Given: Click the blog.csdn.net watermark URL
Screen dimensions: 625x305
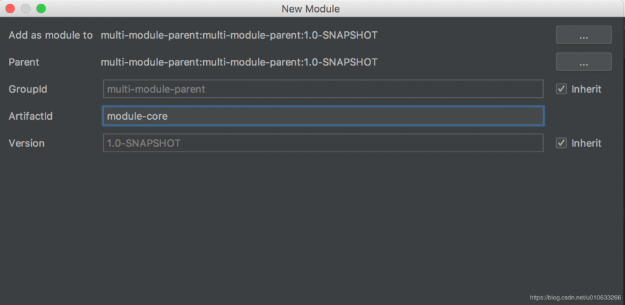Looking at the screenshot, I should [x=575, y=298].
